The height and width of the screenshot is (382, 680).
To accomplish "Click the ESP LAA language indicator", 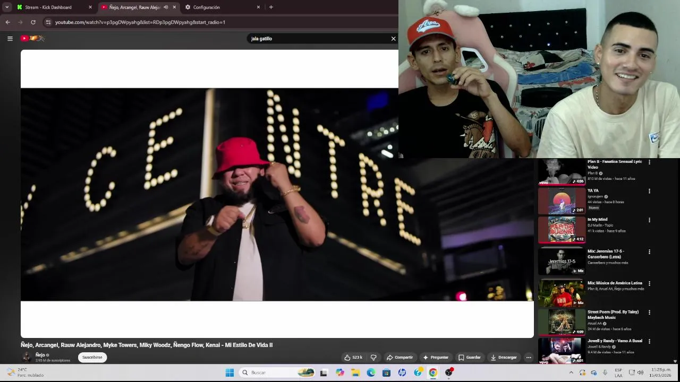I will point(618,372).
